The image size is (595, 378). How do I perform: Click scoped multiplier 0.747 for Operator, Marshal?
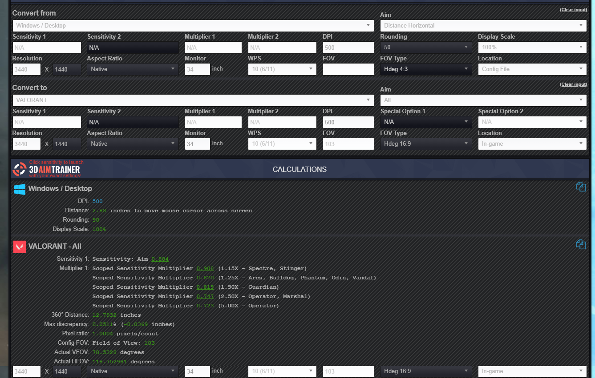pos(205,296)
